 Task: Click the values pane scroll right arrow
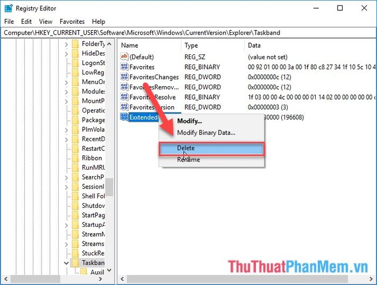tap(371, 279)
